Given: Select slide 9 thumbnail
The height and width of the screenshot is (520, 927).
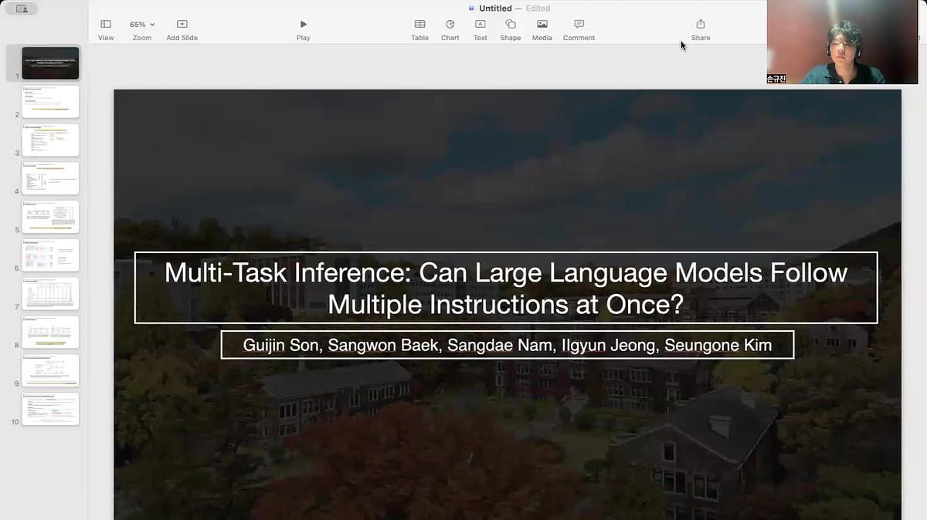Looking at the screenshot, I should (50, 370).
